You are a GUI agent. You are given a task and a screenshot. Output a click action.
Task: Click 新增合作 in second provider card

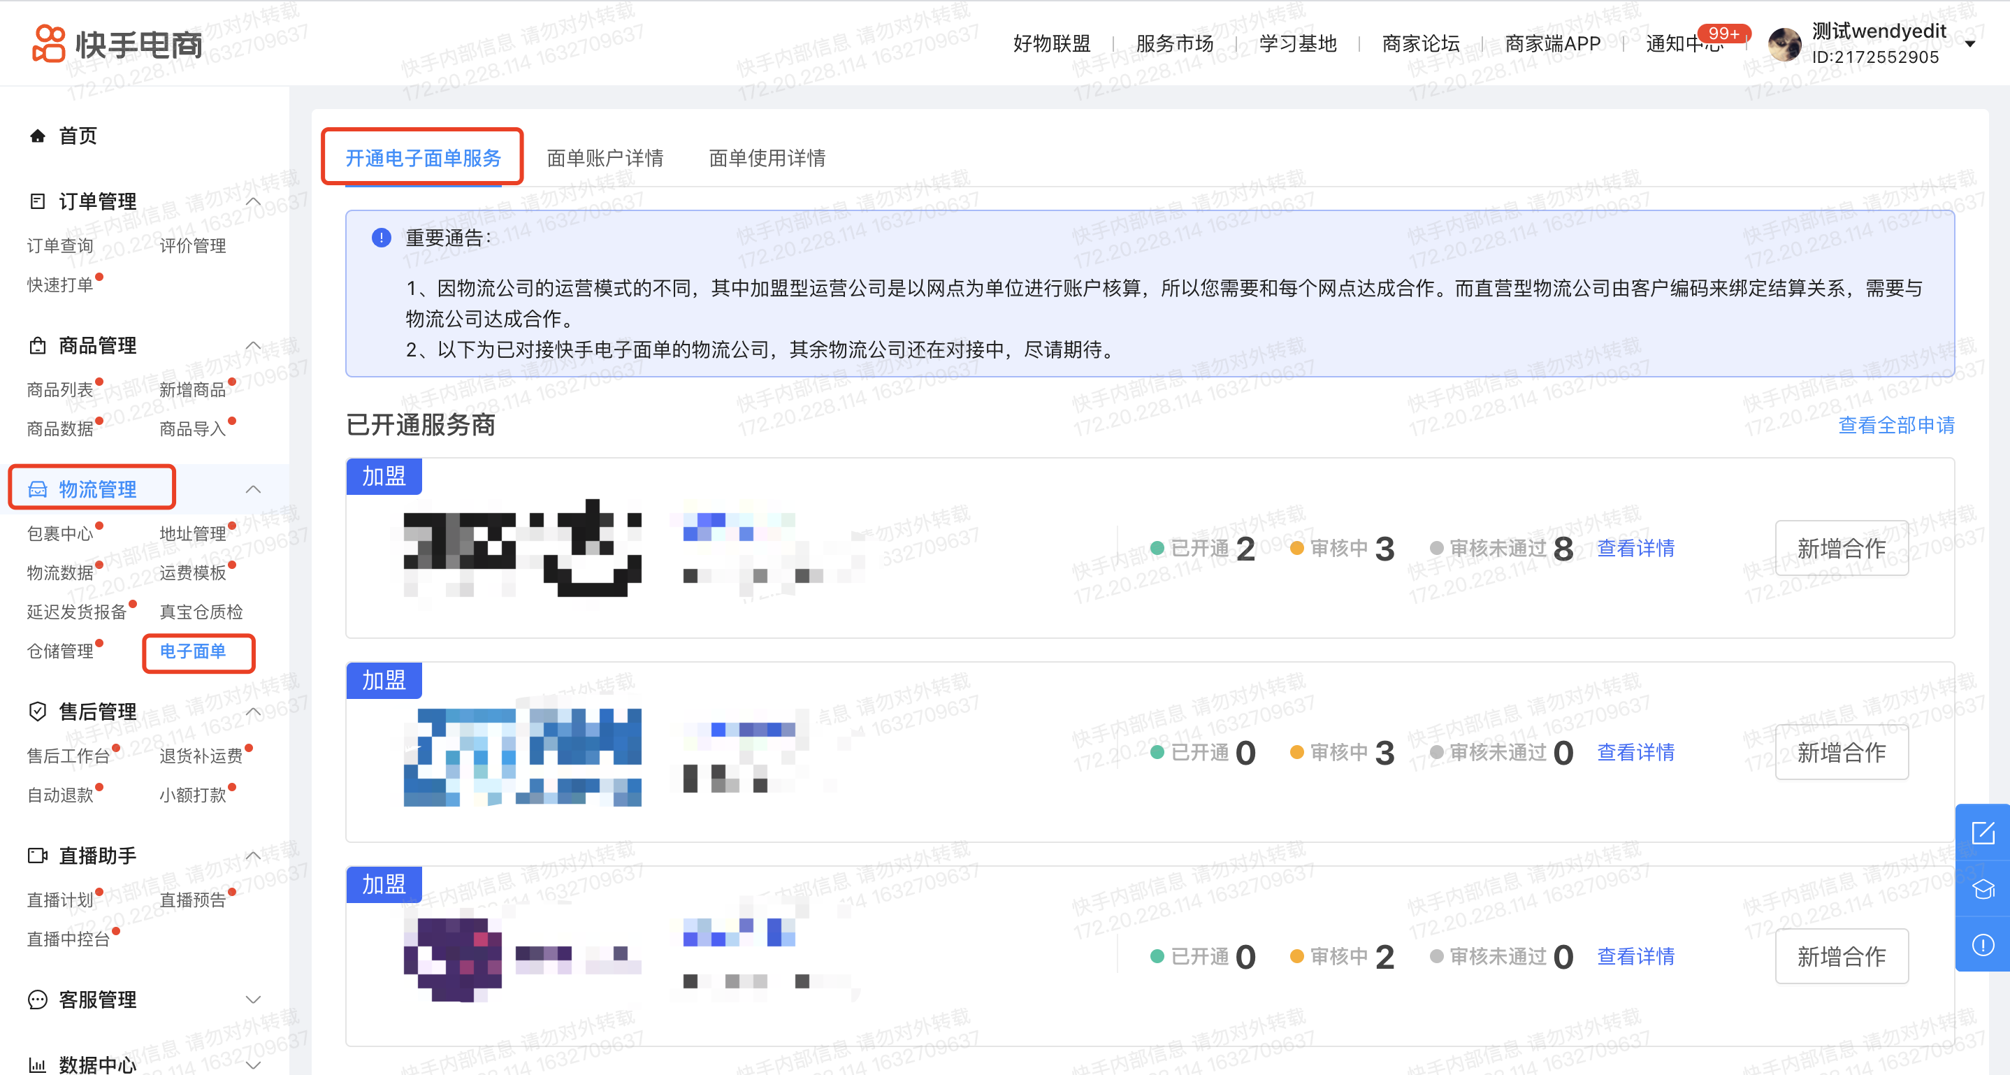click(x=1842, y=752)
